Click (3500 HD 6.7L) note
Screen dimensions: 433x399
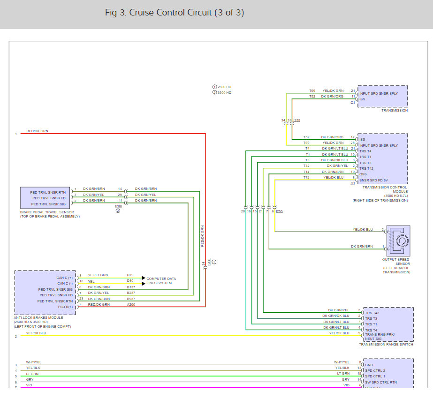396,196
